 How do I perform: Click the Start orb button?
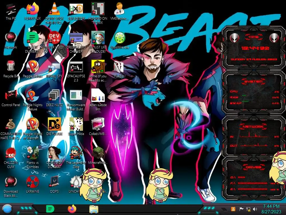tap(7, 209)
